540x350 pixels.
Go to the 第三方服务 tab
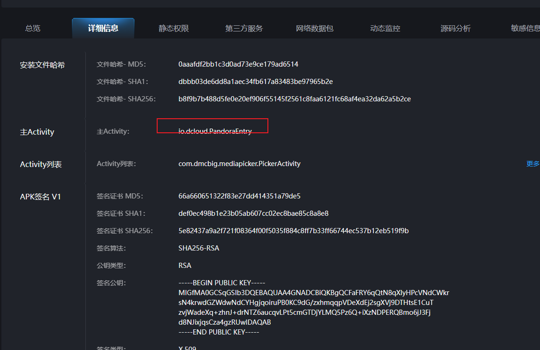tap(244, 29)
